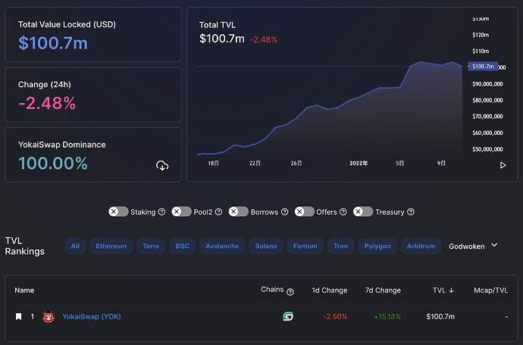The height and width of the screenshot is (345, 523).
Task: Toggle the Offers switch on
Action: click(304, 212)
